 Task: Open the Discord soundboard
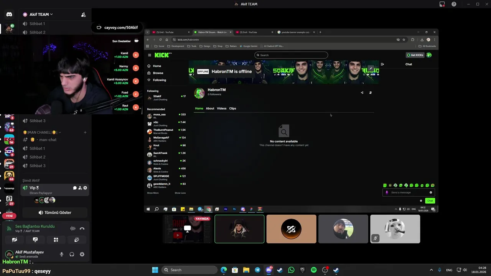(x=77, y=240)
